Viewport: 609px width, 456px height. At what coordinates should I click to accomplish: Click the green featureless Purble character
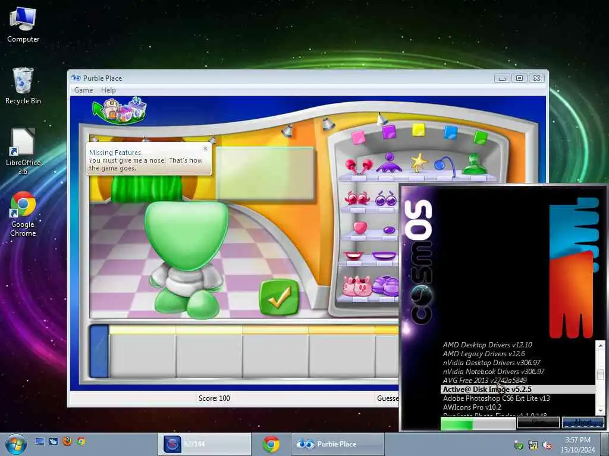186,259
